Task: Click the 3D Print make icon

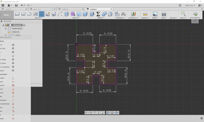Action: [164, 14]
